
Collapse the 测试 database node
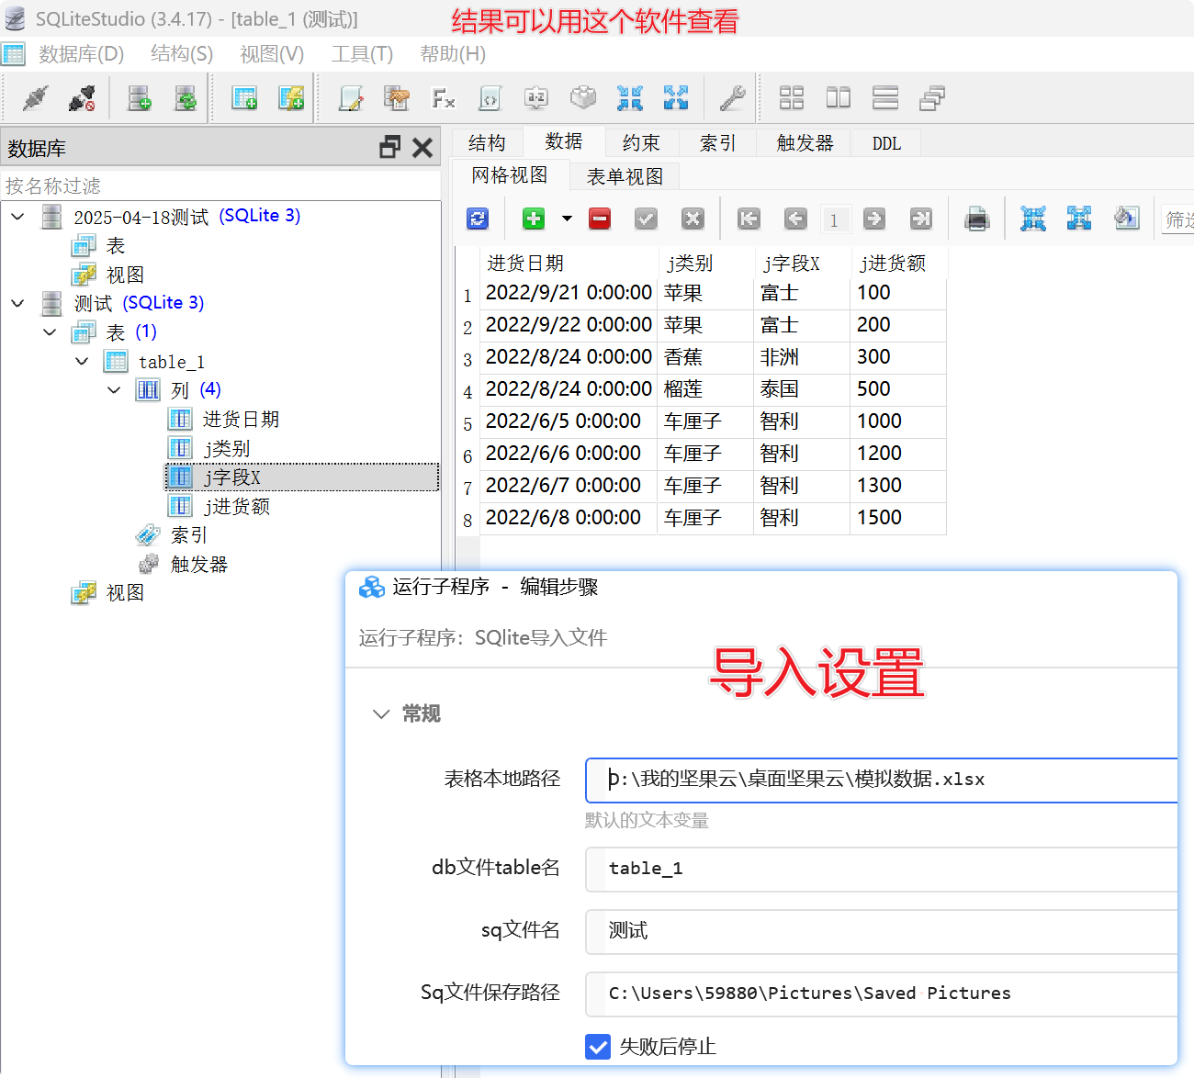point(17,303)
